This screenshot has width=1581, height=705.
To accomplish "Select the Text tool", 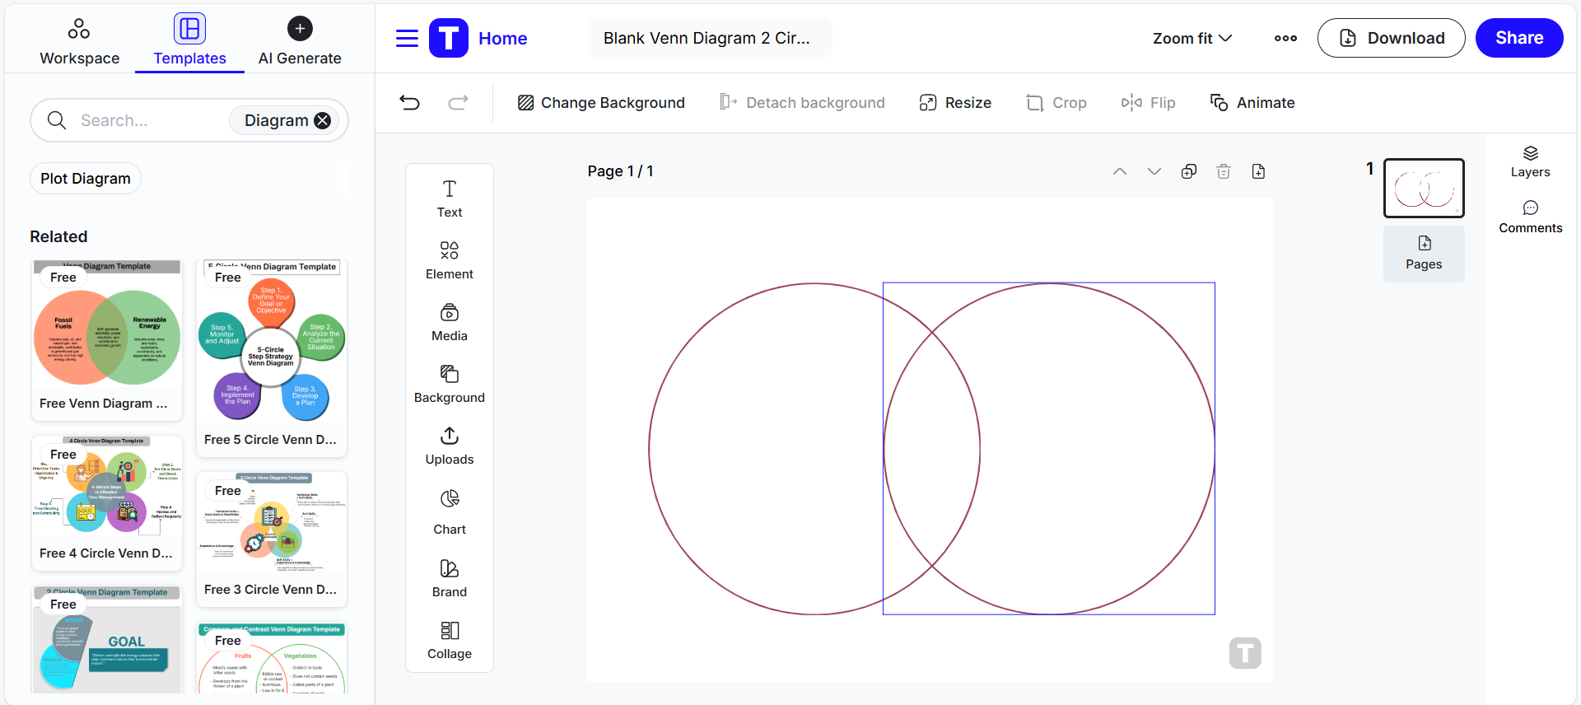I will click(450, 198).
